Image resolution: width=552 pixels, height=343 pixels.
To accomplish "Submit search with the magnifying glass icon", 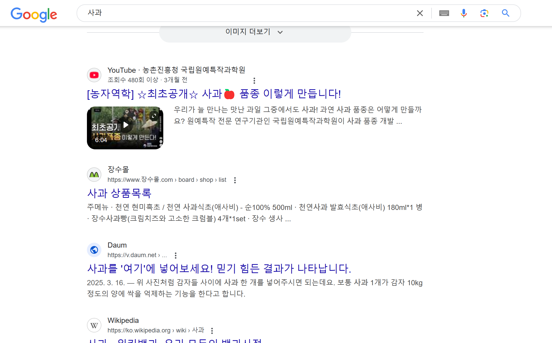I will click(x=506, y=13).
